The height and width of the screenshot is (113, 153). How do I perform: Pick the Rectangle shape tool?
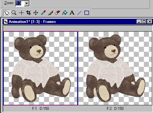pos(87,13)
